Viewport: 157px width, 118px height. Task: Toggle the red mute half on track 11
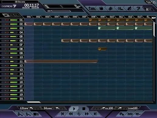(7, 62)
